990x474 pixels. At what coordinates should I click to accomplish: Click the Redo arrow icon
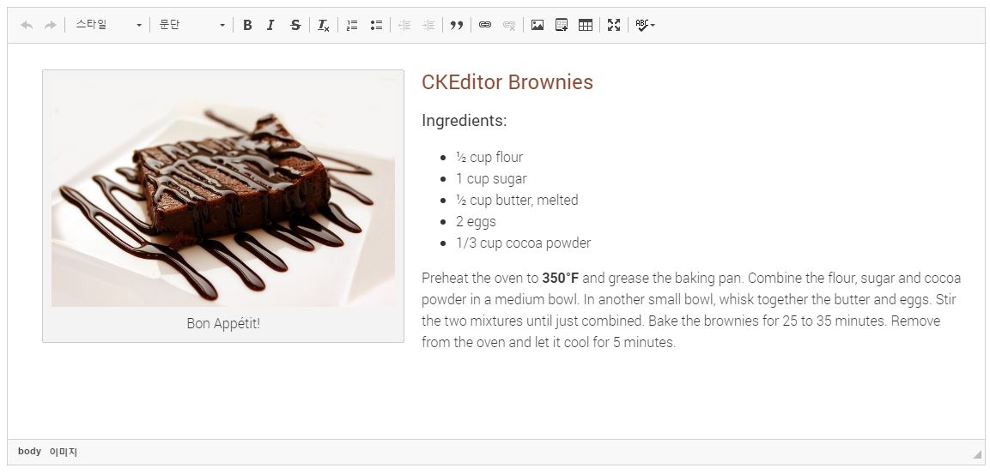(x=51, y=25)
